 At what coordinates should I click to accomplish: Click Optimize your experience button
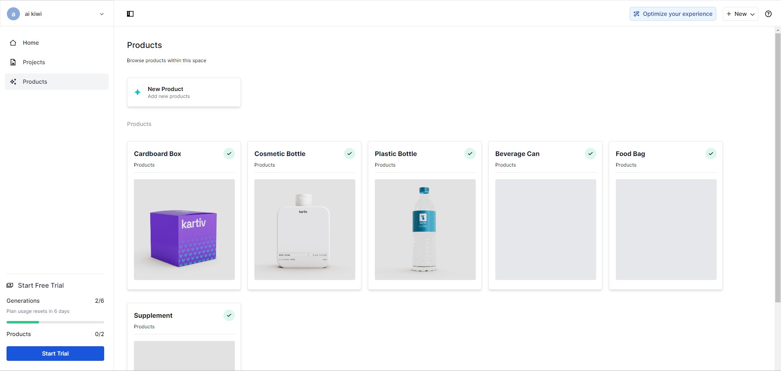(673, 14)
